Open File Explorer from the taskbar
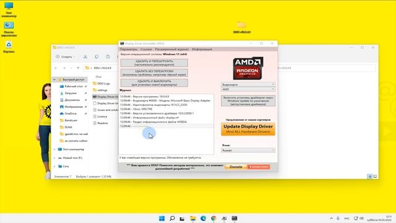This screenshot has width=396, height=223. click(x=192, y=219)
